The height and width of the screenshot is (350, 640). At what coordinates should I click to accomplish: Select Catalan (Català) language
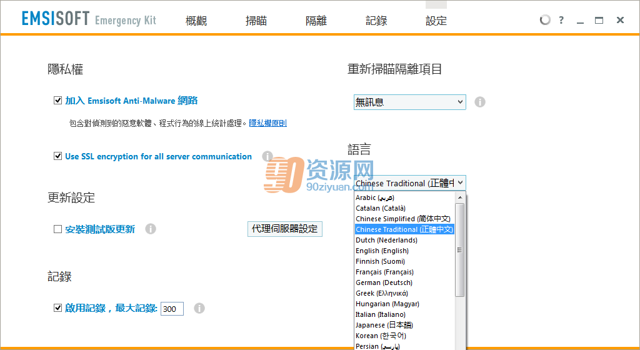[404, 208]
